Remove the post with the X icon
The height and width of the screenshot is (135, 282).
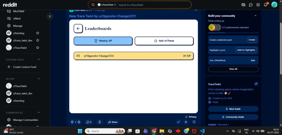(186, 122)
